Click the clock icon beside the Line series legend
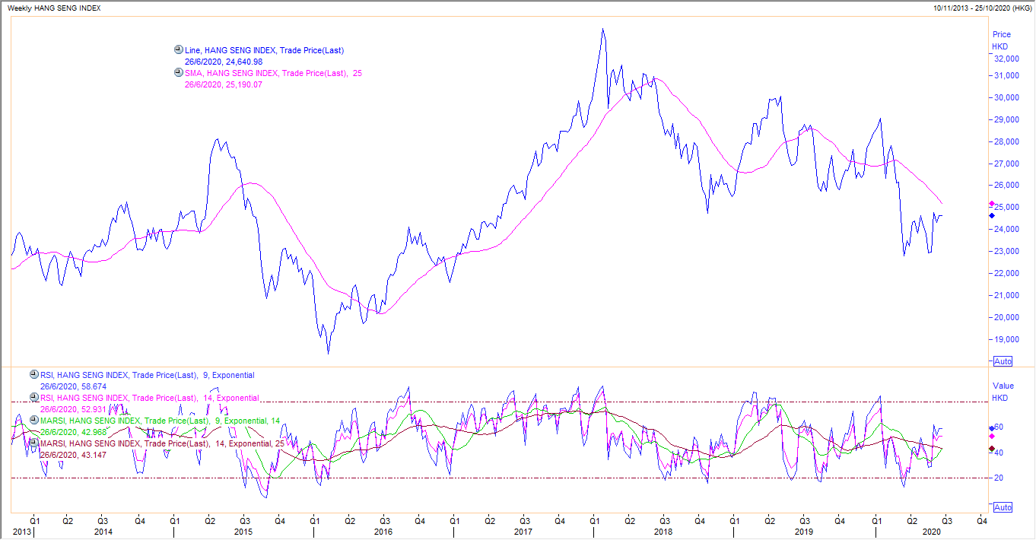1036x540 pixels. 179,50
